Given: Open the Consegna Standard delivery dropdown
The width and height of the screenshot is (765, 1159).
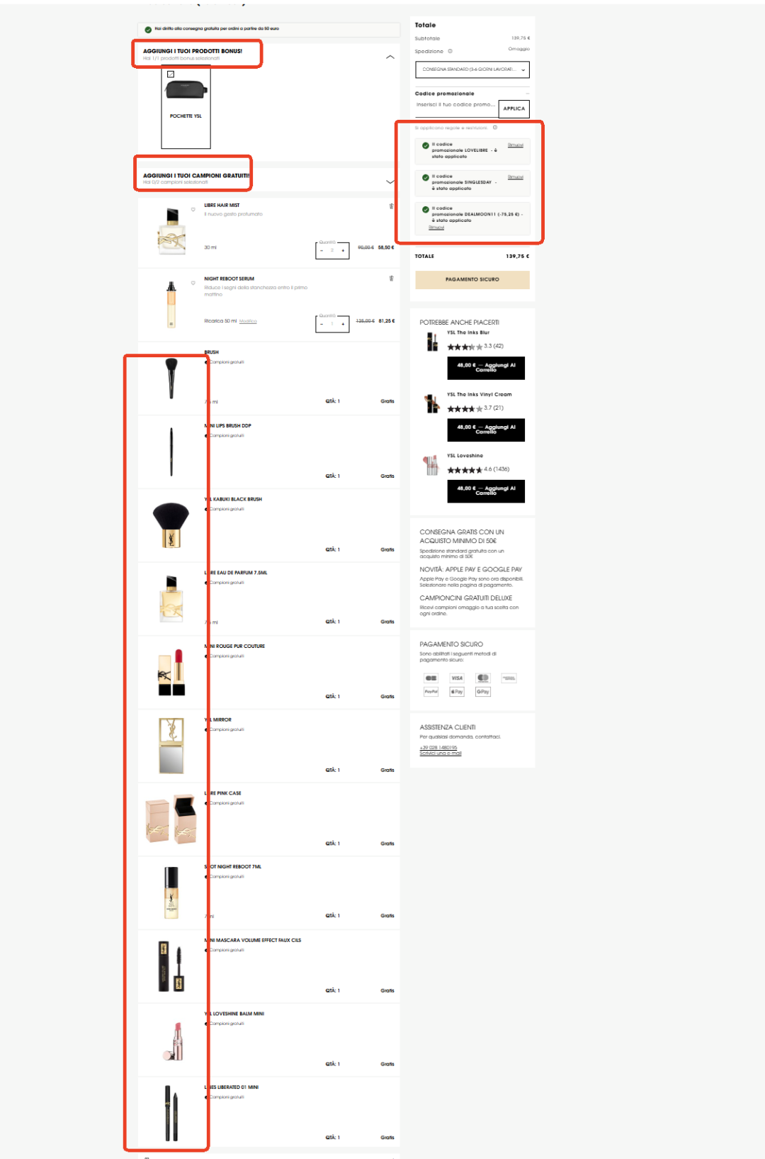Looking at the screenshot, I should (472, 69).
